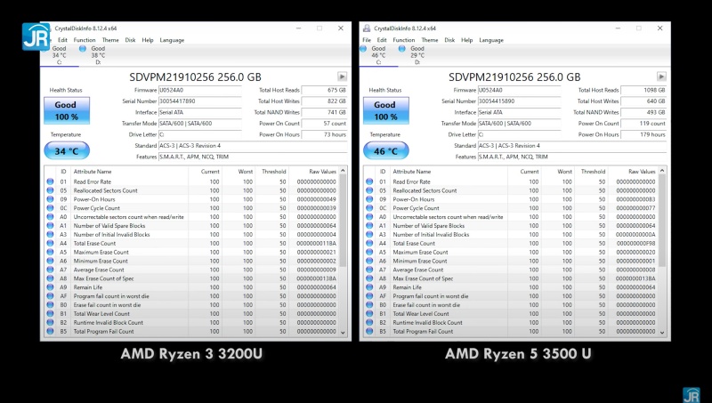The width and height of the screenshot is (712, 403).
Task: Select the 38 °C disk D: status orb
Action: pos(82,49)
